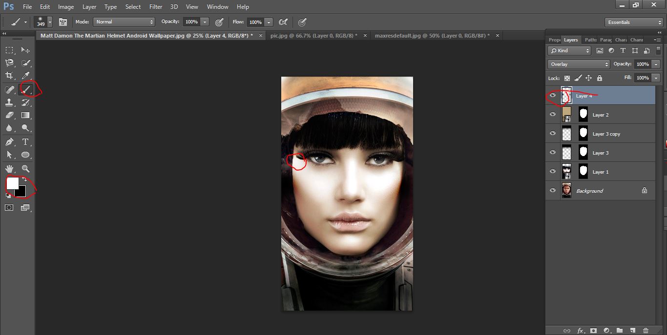Open the Filter menu
The width and height of the screenshot is (667, 335).
(x=156, y=7)
